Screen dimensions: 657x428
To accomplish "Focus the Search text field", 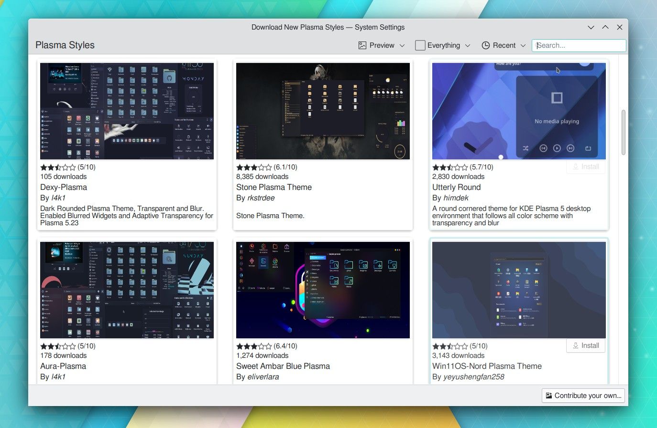I will [x=579, y=45].
